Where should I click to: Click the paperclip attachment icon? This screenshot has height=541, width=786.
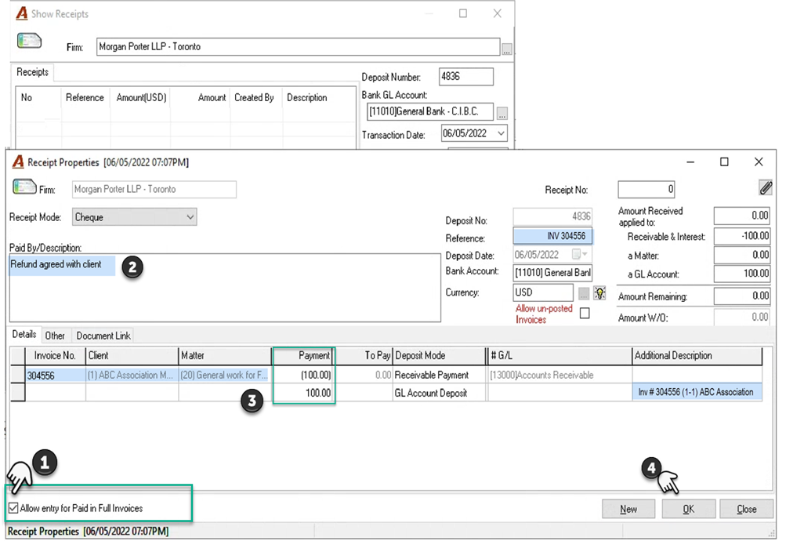pyautogui.click(x=765, y=188)
